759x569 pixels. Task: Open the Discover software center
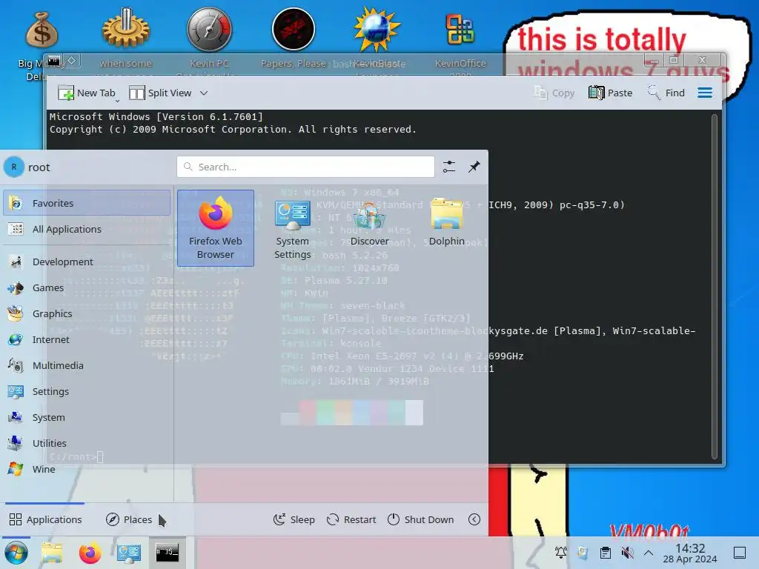pos(369,223)
